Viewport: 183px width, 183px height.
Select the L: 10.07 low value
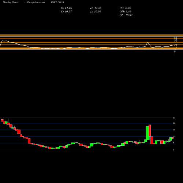(x=96, y=12)
